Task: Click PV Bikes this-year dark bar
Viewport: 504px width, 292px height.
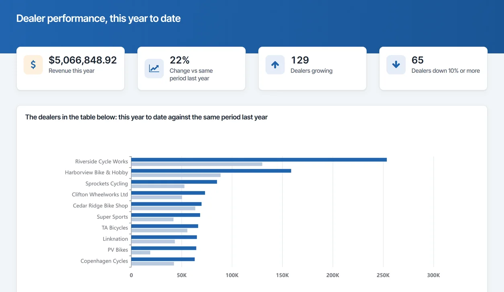Action: coord(164,248)
